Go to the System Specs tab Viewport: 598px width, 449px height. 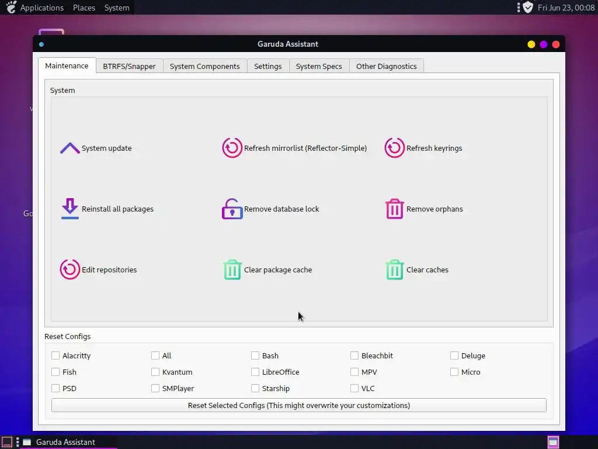(x=319, y=66)
